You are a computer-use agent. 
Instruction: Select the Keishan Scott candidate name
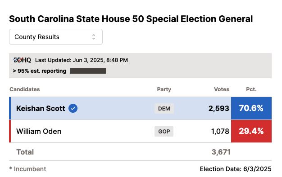pyautogui.click(x=41, y=108)
